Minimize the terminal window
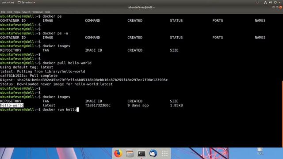This screenshot has width=283, height=159. tap(274, 7)
